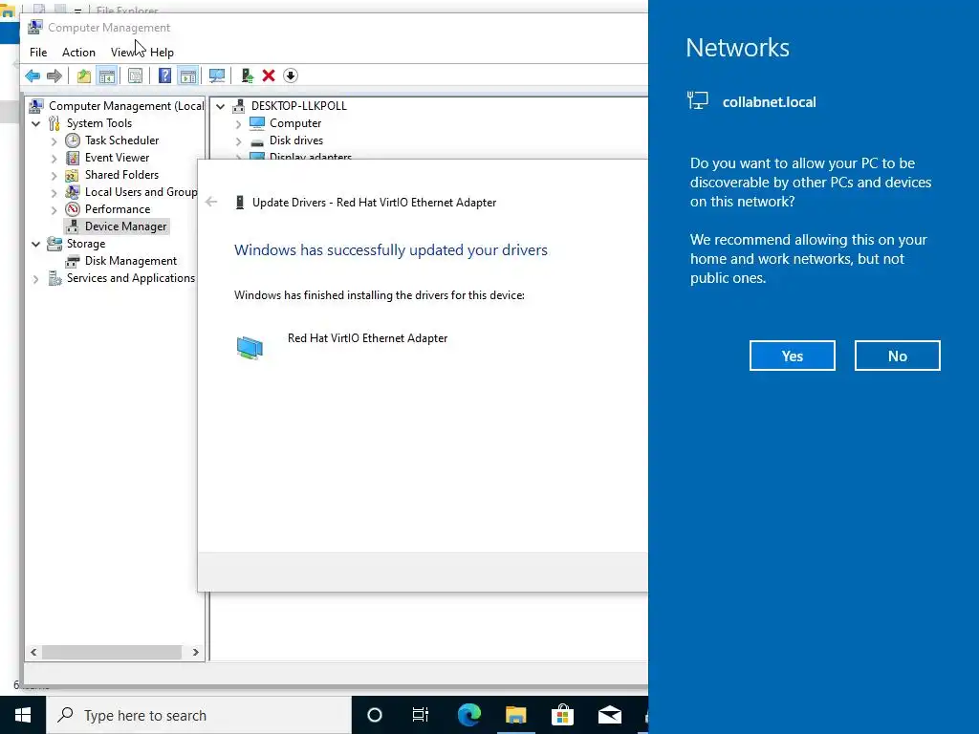Screen dimensions: 979x734
Task: Open Microsoft Store from taskbar
Action: click(x=562, y=715)
